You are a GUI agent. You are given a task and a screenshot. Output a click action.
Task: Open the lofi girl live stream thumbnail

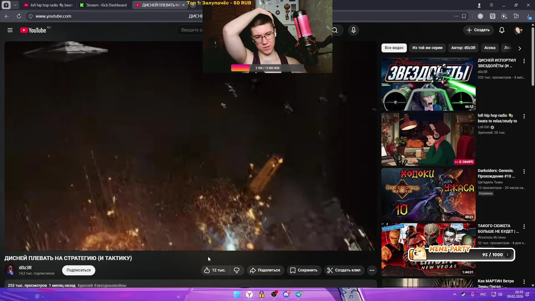point(428,139)
